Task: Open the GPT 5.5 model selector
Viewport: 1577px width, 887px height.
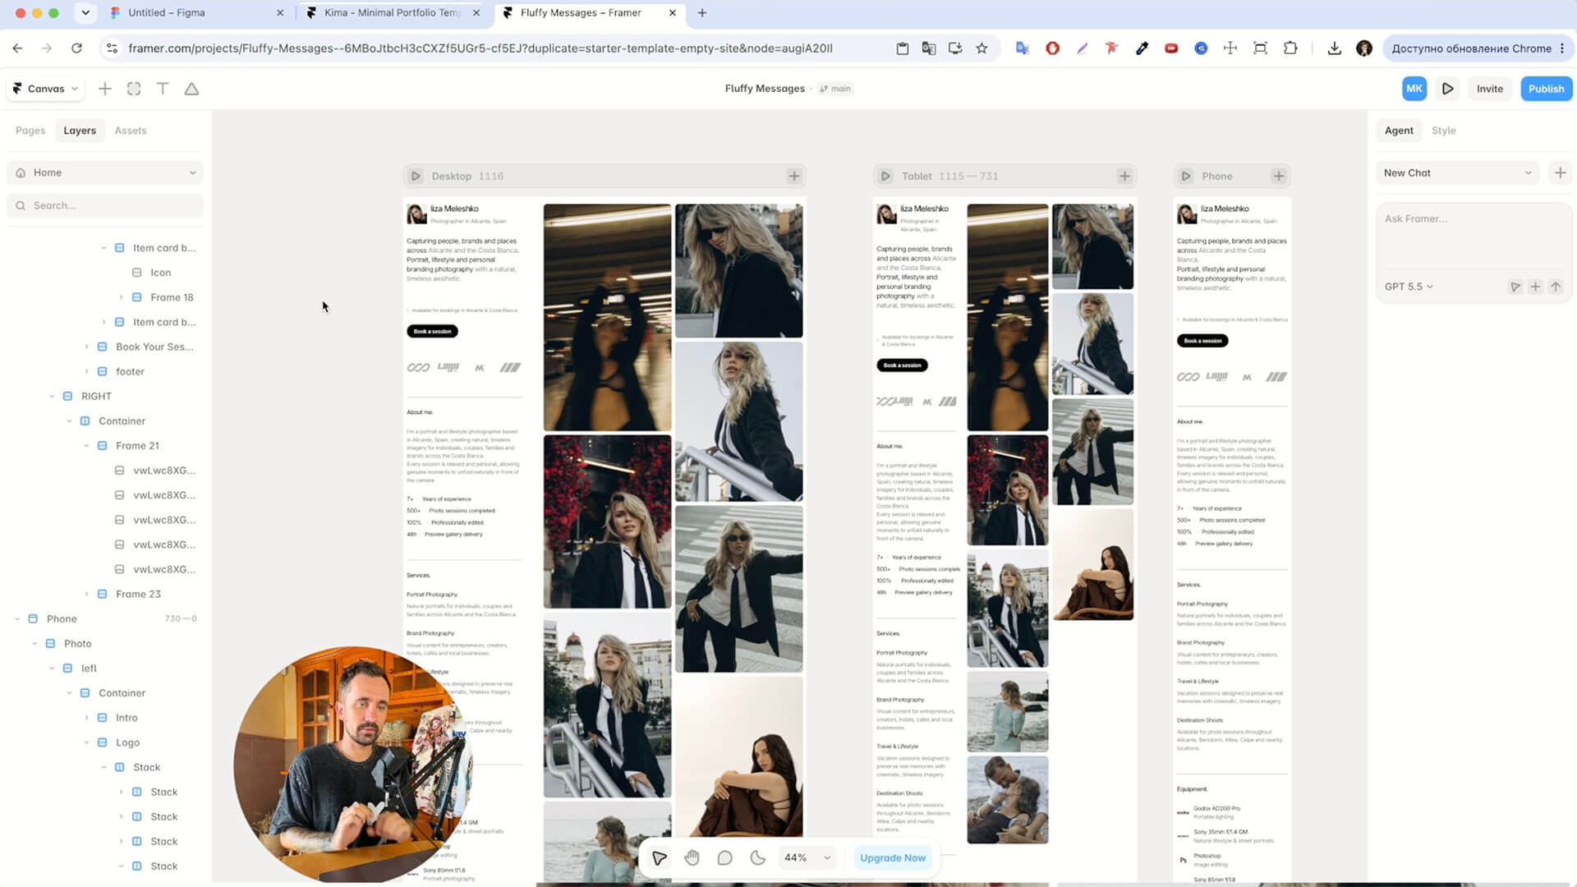Action: click(x=1409, y=287)
